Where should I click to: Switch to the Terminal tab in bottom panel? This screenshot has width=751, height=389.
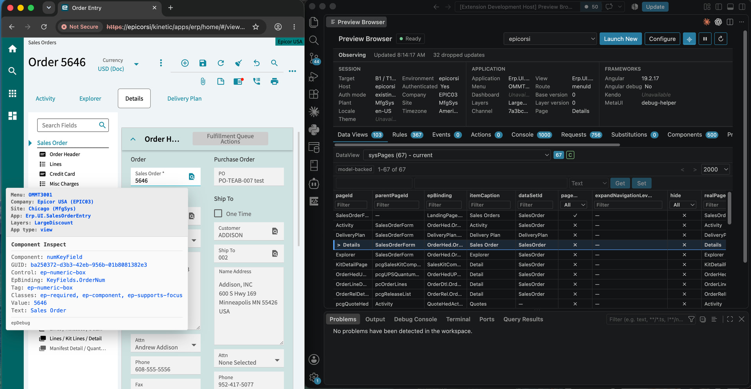pyautogui.click(x=458, y=319)
